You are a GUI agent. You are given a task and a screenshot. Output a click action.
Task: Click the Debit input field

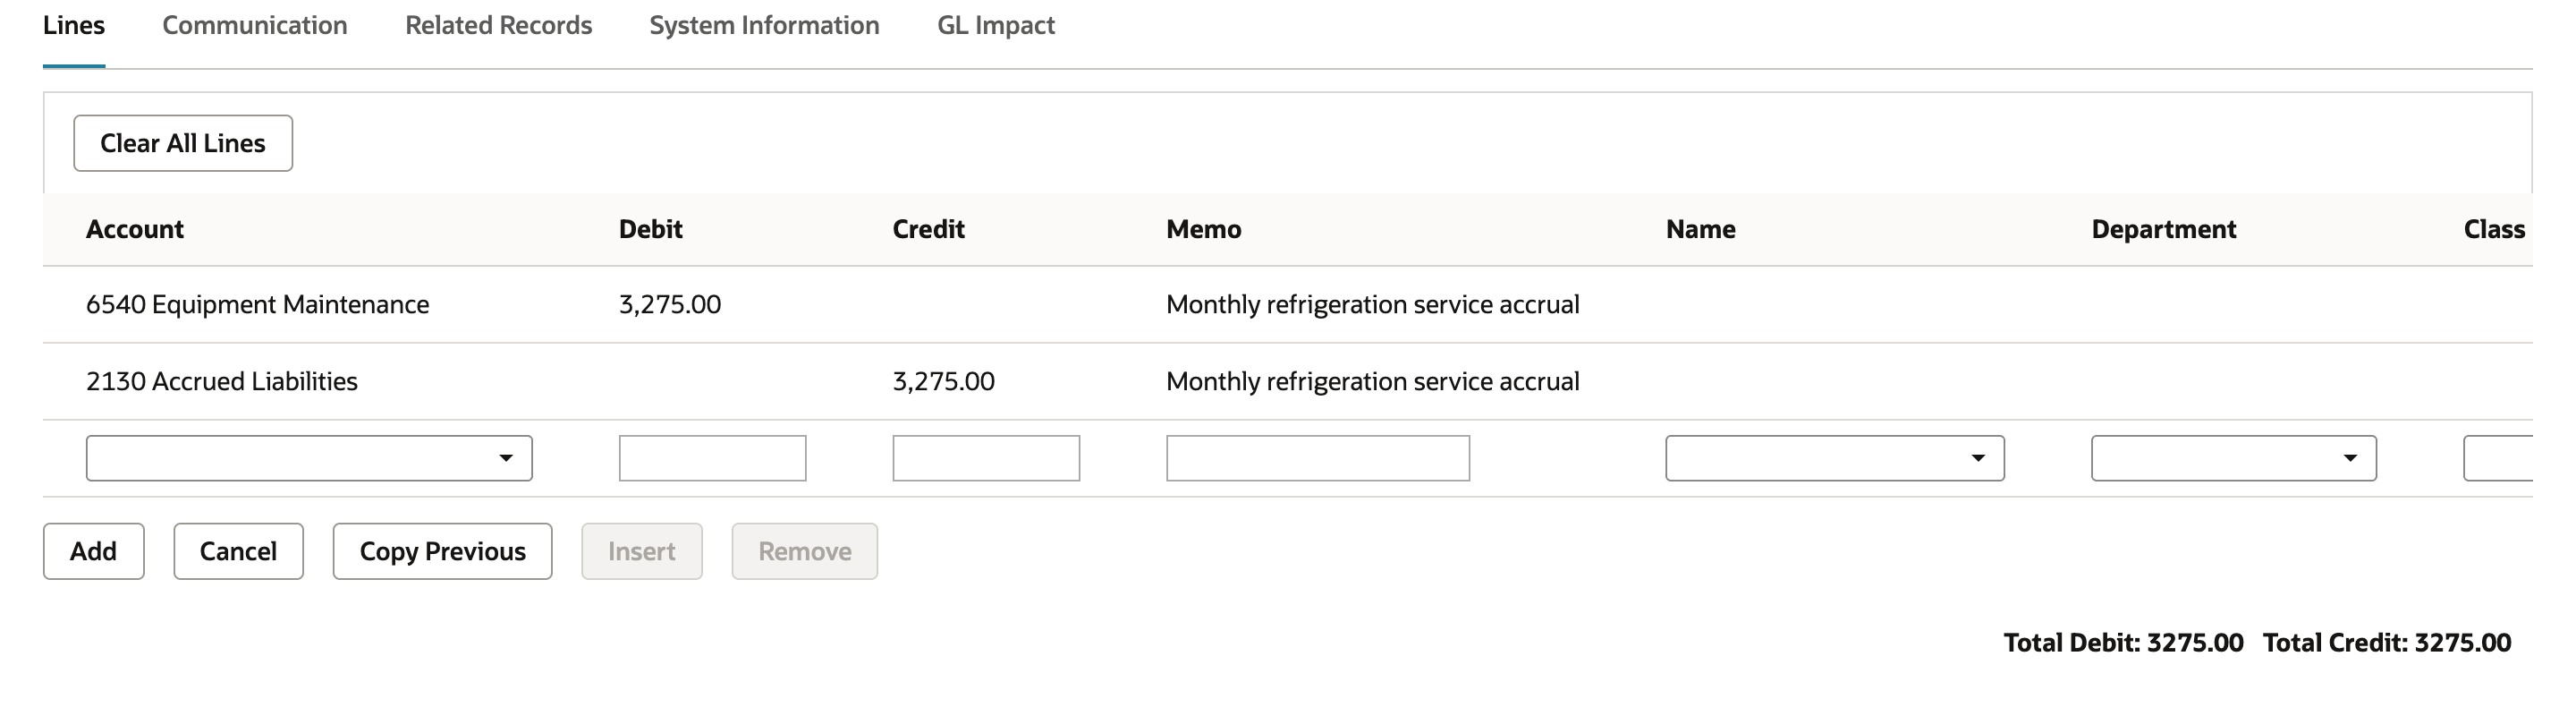[x=712, y=458]
